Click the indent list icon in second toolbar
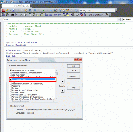 coord(47,15)
